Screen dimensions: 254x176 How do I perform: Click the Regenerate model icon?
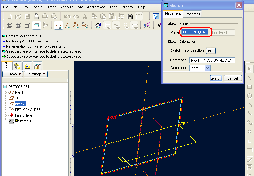[x=121, y=16]
